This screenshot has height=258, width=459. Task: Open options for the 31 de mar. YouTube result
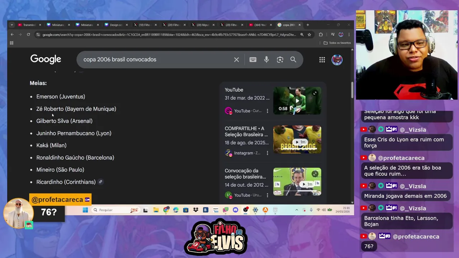click(x=267, y=111)
